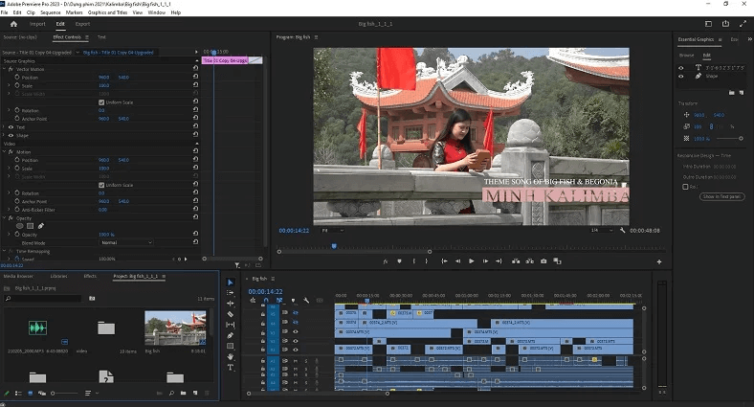Expand the Time Remapping effect group

(x=5, y=251)
